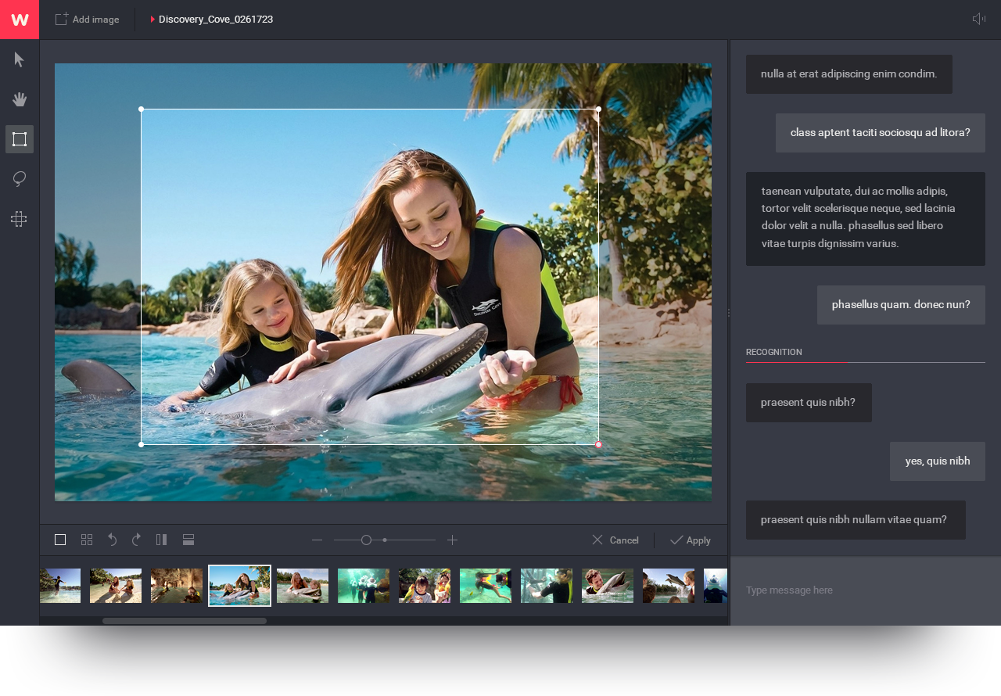Image resolution: width=1001 pixels, height=696 pixels.
Task: Open thumbnail of woman hugging dolphin in water
Action: click(303, 586)
